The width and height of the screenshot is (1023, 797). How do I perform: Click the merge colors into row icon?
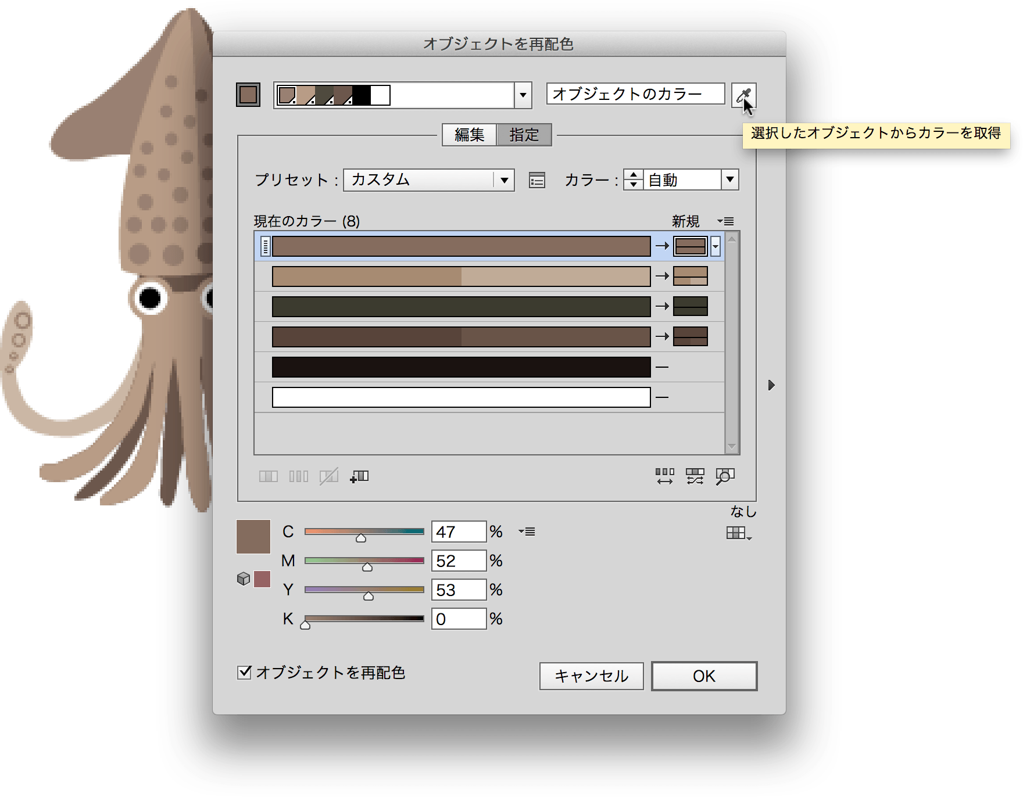(x=268, y=477)
